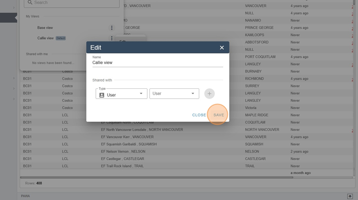
Task: Click EF Vancouver Kerr, VANCOUVER cell
Action: pos(127,137)
